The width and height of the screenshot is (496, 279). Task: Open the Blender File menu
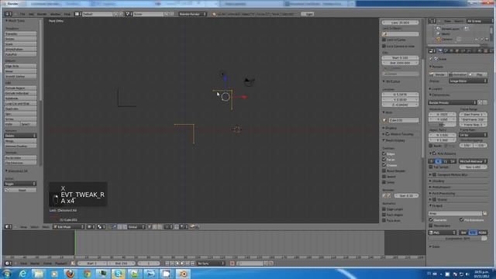22,14
